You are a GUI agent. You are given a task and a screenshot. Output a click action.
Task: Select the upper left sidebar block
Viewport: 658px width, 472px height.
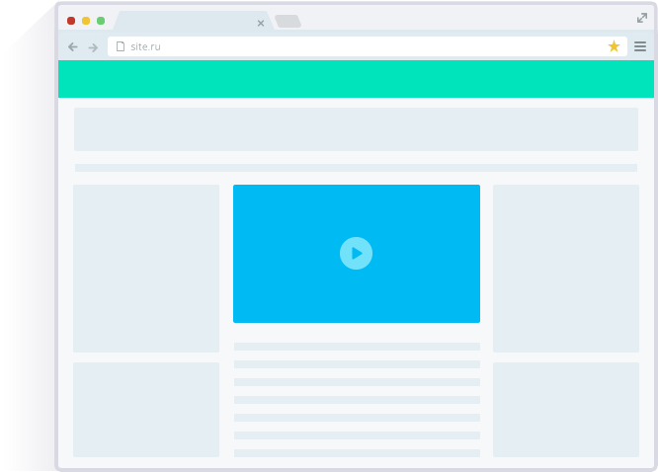click(146, 268)
